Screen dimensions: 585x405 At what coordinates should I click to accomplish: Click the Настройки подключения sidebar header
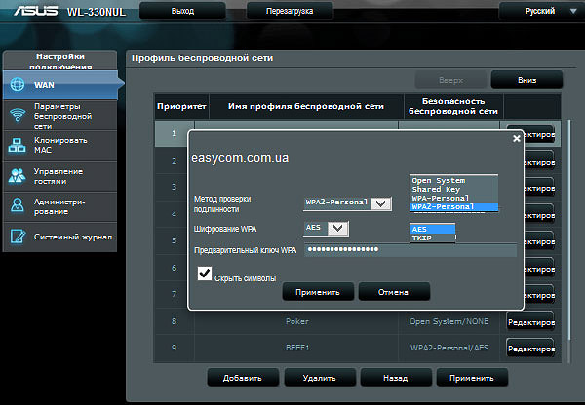pyautogui.click(x=60, y=61)
